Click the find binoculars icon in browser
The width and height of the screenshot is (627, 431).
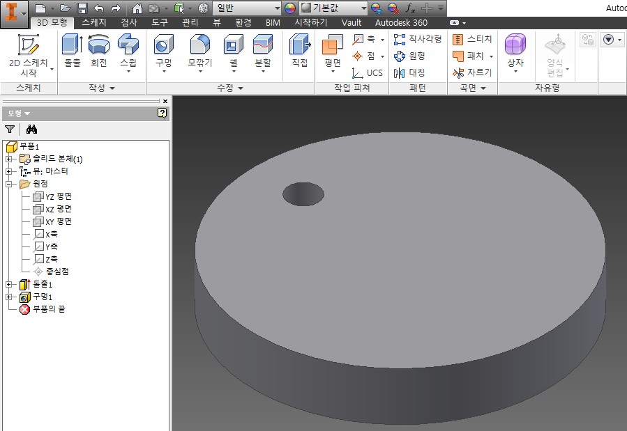point(31,129)
